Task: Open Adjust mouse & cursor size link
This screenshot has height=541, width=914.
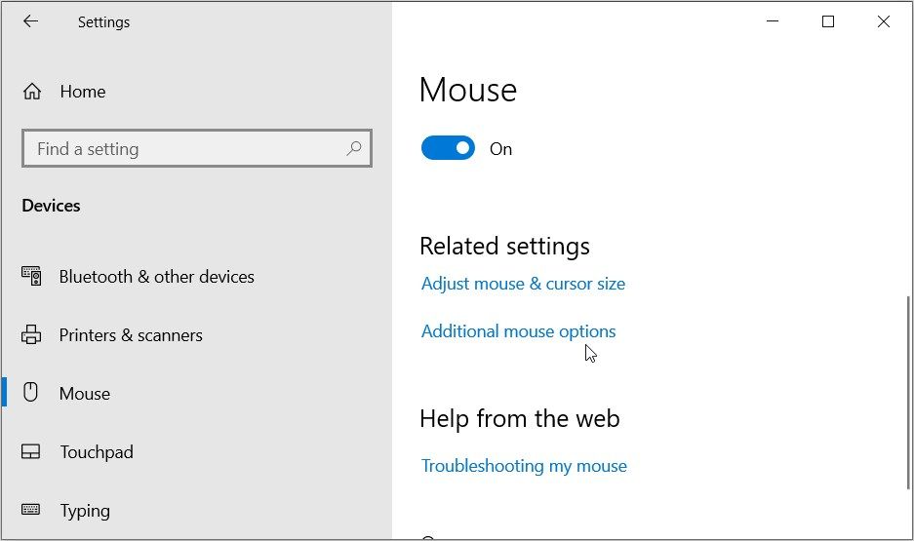Action: (x=523, y=284)
